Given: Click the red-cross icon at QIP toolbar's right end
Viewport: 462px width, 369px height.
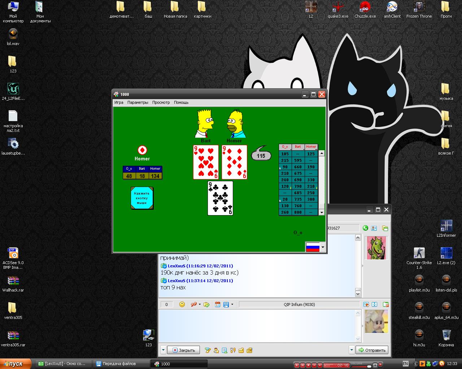Looking at the screenshot, I should [385, 304].
